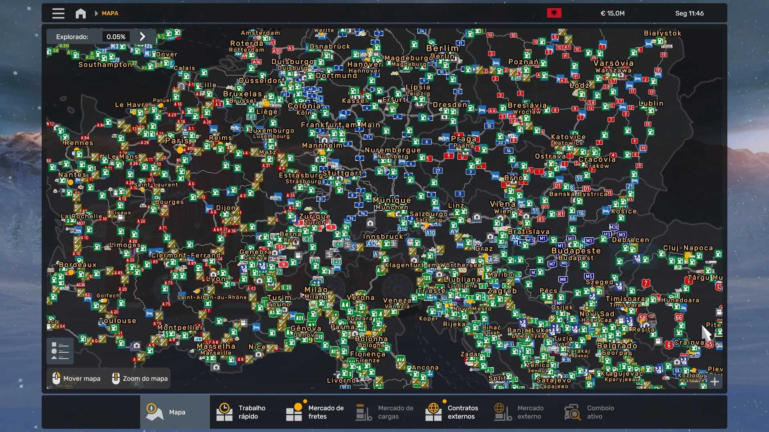This screenshot has width=769, height=432.
Task: Expand the Explorado percentage arrow
Action: tap(143, 36)
